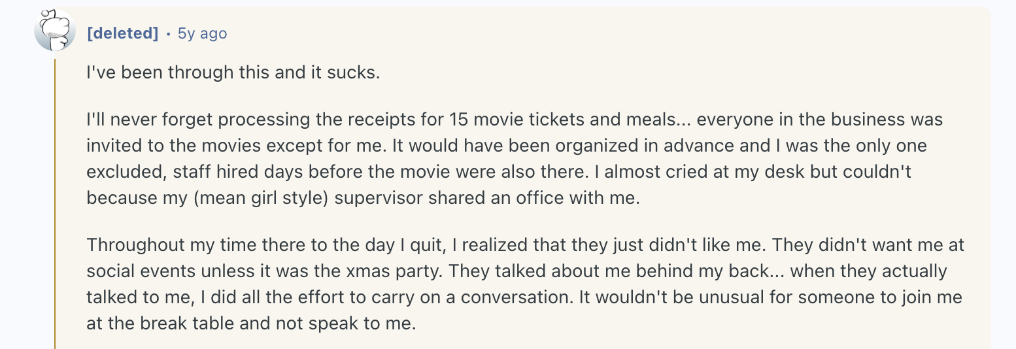Viewport: 1016px width, 349px height.
Task: Click the sentence "I've been through this and it sucks."
Action: 233,72
